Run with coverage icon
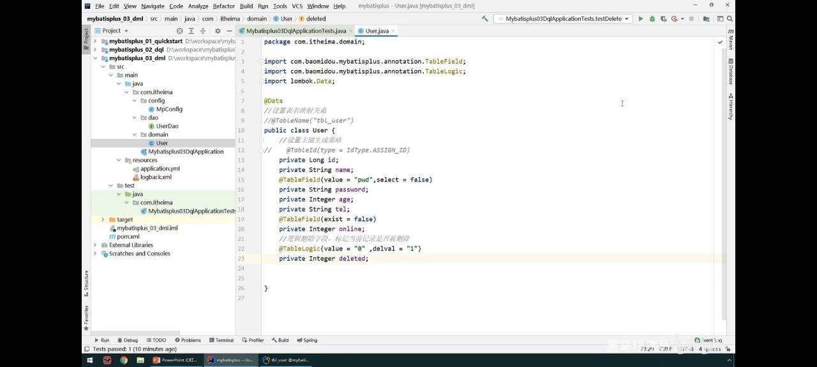817x367 pixels. [x=663, y=18]
